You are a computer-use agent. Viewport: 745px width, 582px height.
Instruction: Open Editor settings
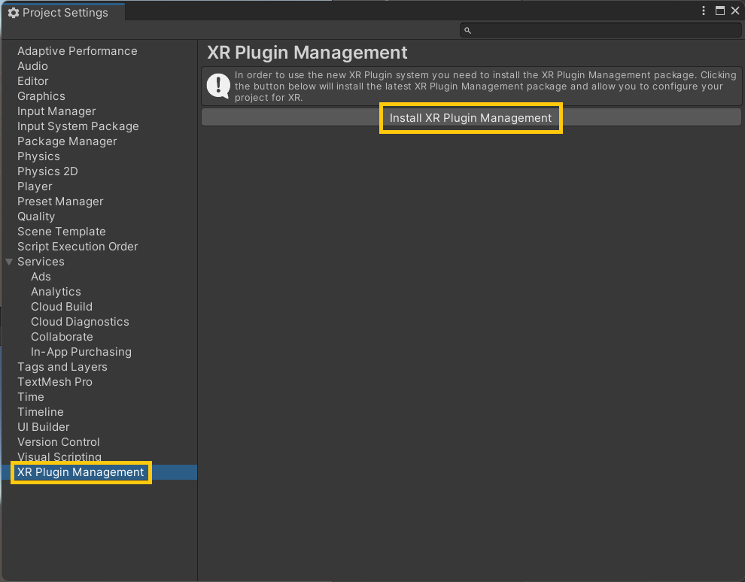[33, 81]
